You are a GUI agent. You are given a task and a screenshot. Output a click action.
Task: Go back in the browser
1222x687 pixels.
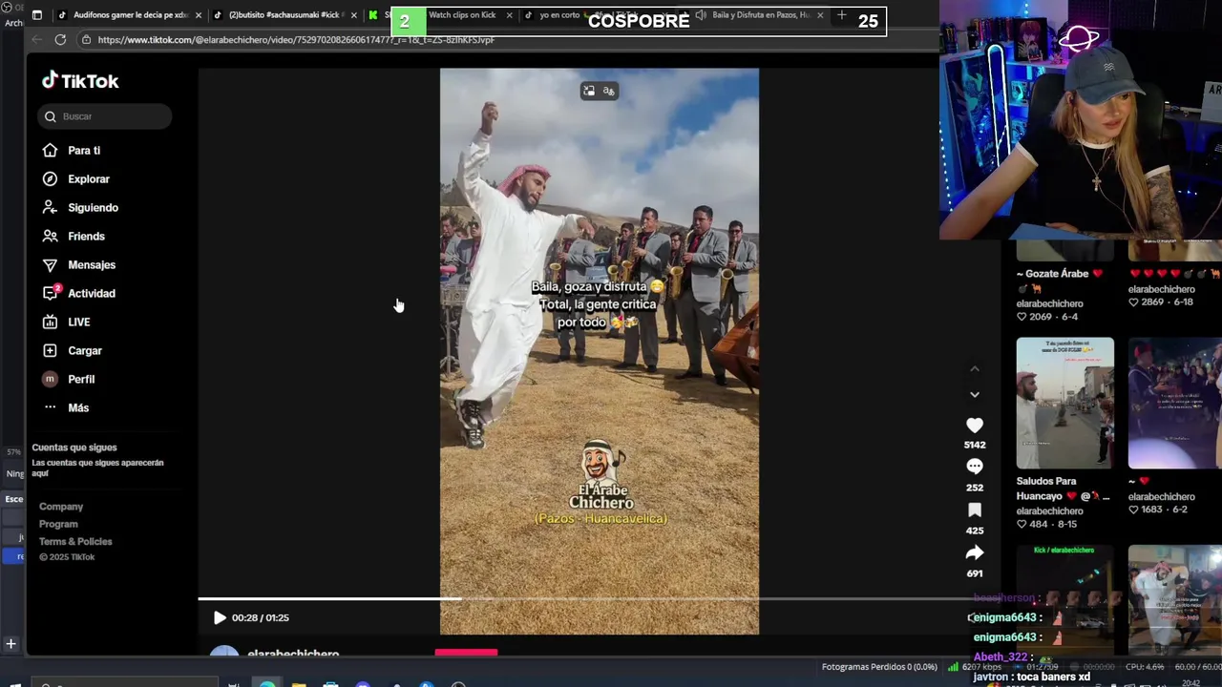click(36, 39)
